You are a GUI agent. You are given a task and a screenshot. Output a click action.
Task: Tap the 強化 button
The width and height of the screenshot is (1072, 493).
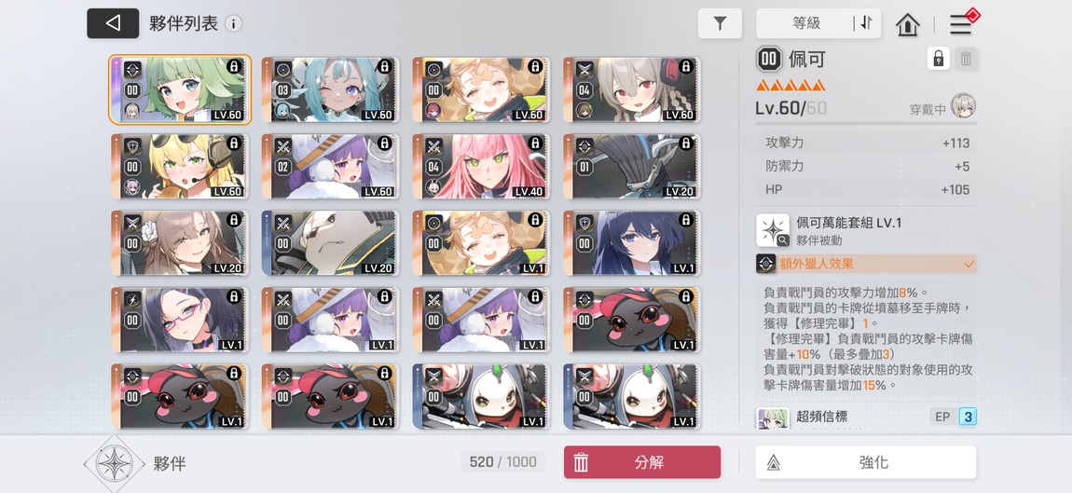(866, 462)
